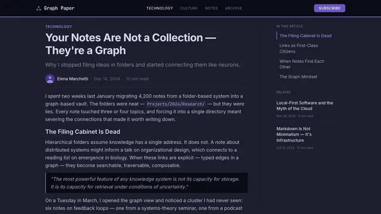
Task: Click the Dec 14, 2024 date
Action: [x=107, y=79]
